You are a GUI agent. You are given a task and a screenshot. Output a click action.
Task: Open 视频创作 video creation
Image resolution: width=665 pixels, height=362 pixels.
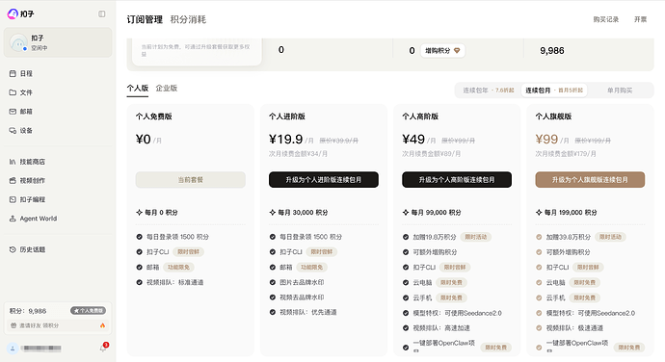[27, 181]
